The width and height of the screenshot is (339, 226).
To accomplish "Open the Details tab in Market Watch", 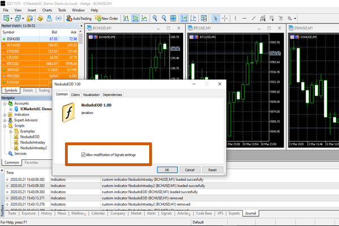I will (28, 90).
